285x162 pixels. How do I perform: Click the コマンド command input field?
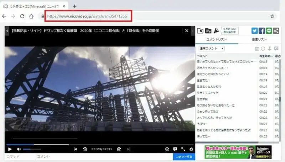click(20, 157)
